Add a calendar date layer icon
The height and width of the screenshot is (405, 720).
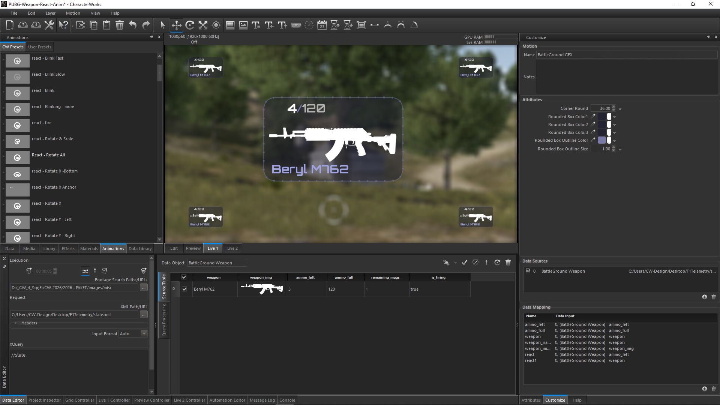322,25
